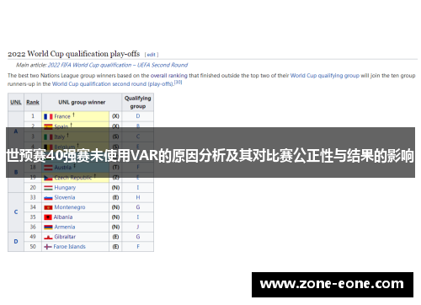Click the [30] reference citation
This screenshot has height=305, width=421.
[178, 83]
